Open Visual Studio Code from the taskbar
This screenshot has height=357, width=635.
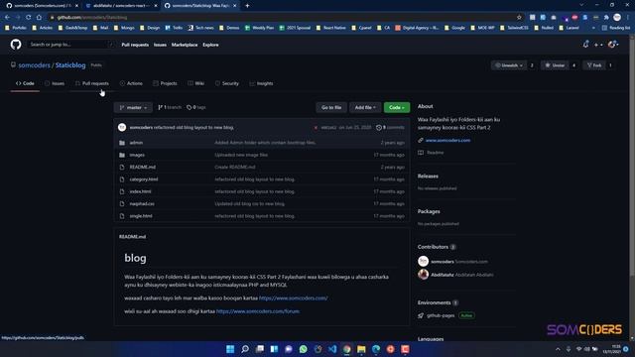click(332, 349)
